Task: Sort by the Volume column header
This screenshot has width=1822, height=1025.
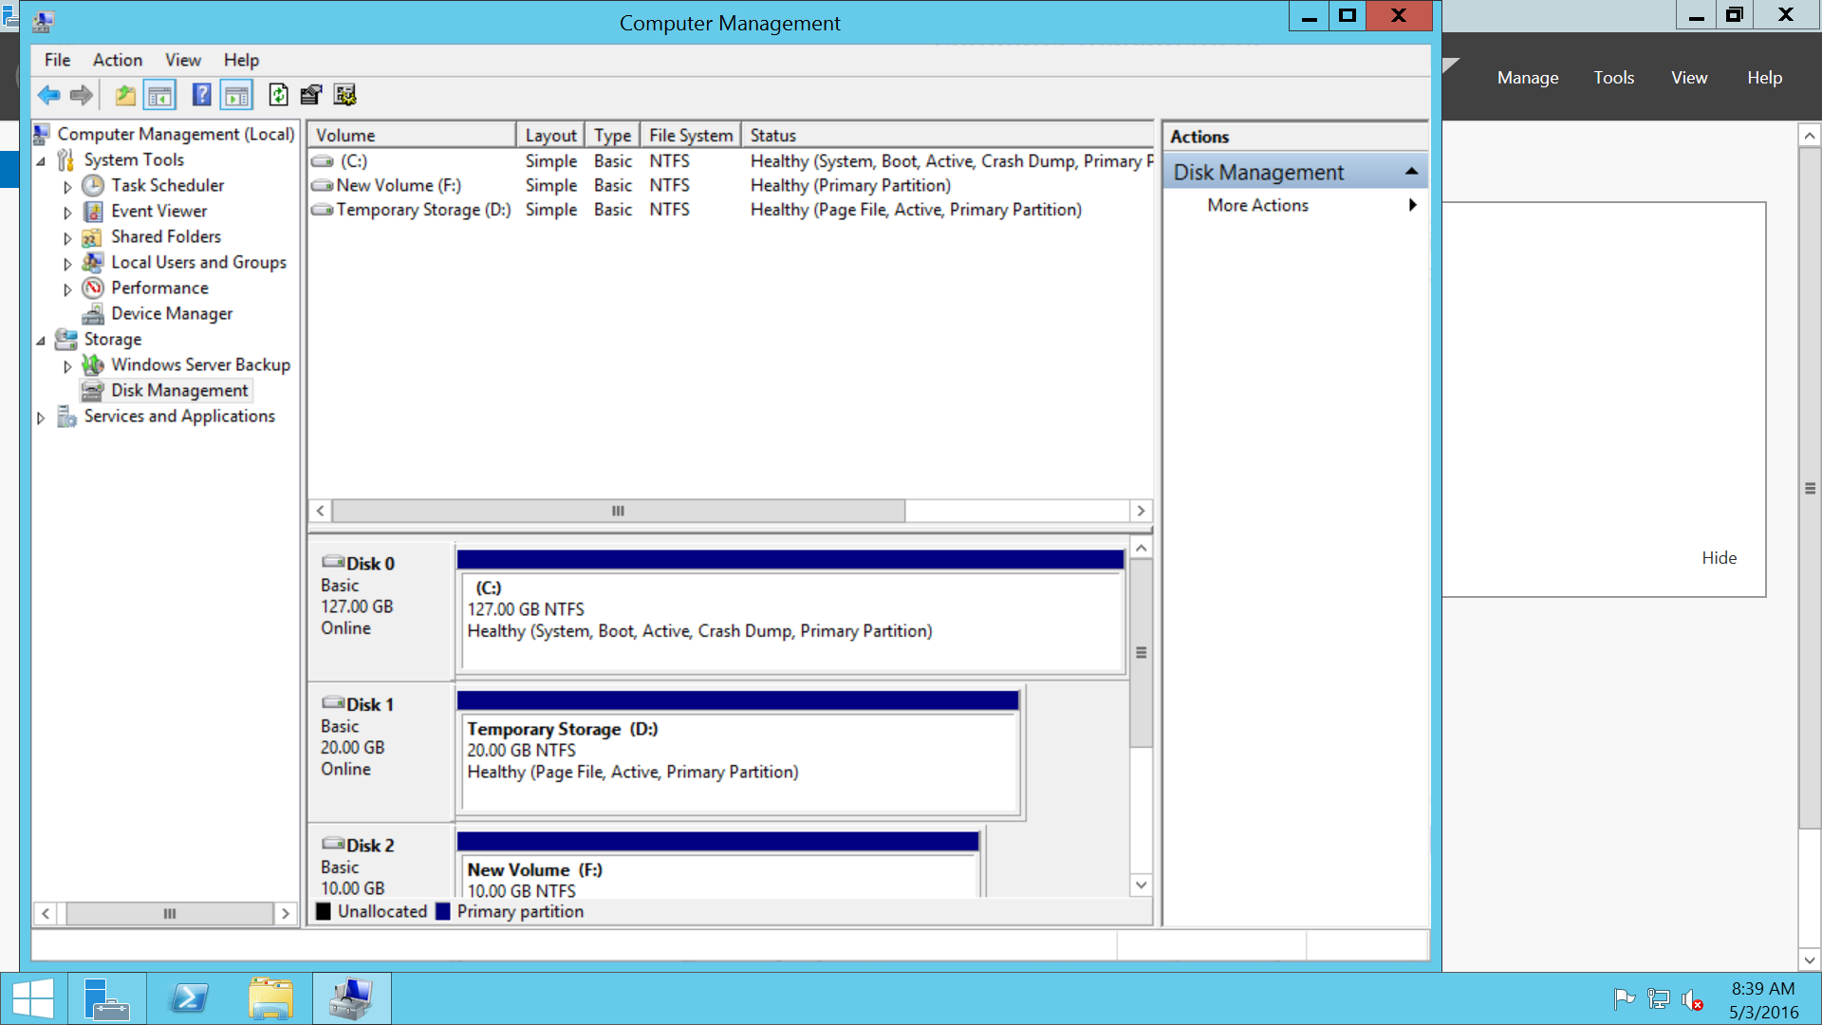Action: coord(413,136)
